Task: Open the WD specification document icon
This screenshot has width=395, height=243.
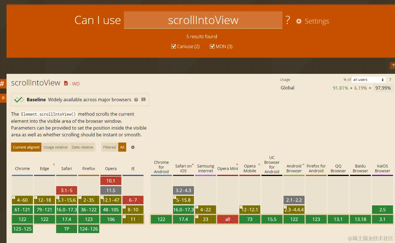Action: pos(66,83)
